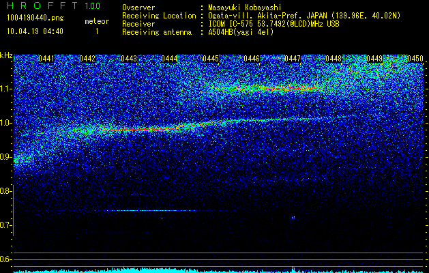The width and height of the screenshot is (429, 273).
Task: Click the yellow spike in bottom signal strip
Action: (293, 269)
